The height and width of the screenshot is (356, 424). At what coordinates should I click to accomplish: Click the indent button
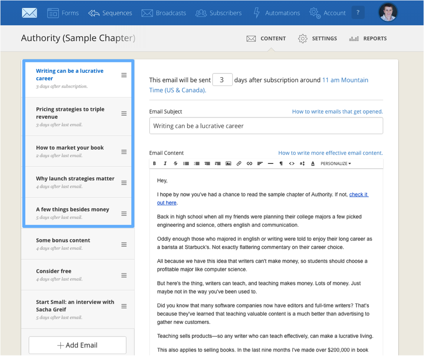[218, 163]
